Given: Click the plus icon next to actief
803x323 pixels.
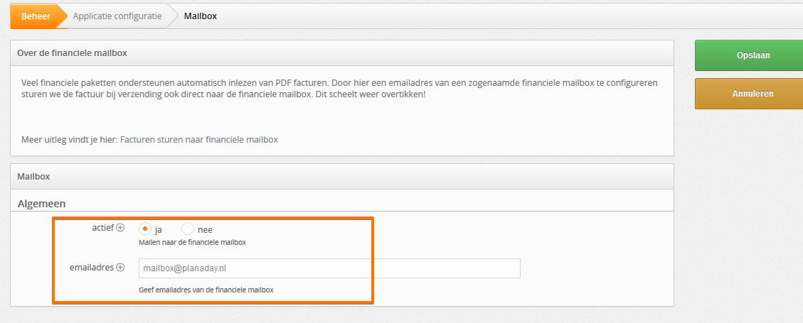Looking at the screenshot, I should 120,228.
